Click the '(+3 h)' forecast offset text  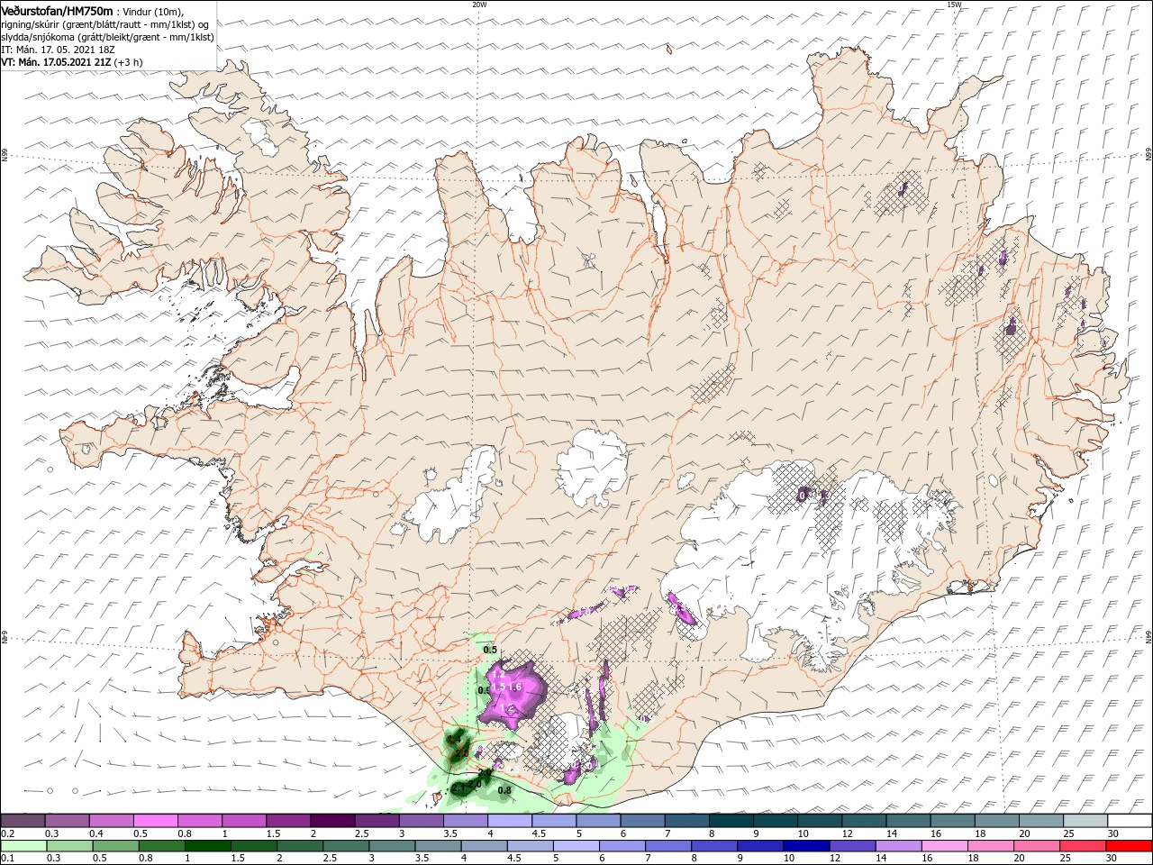[127, 62]
